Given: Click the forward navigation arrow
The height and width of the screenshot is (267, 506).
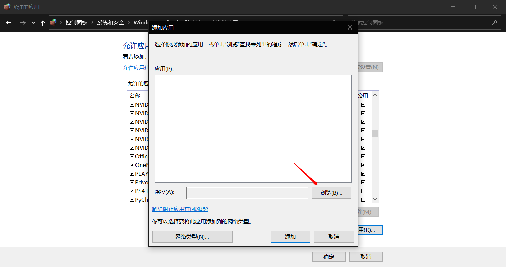Looking at the screenshot, I should point(23,23).
